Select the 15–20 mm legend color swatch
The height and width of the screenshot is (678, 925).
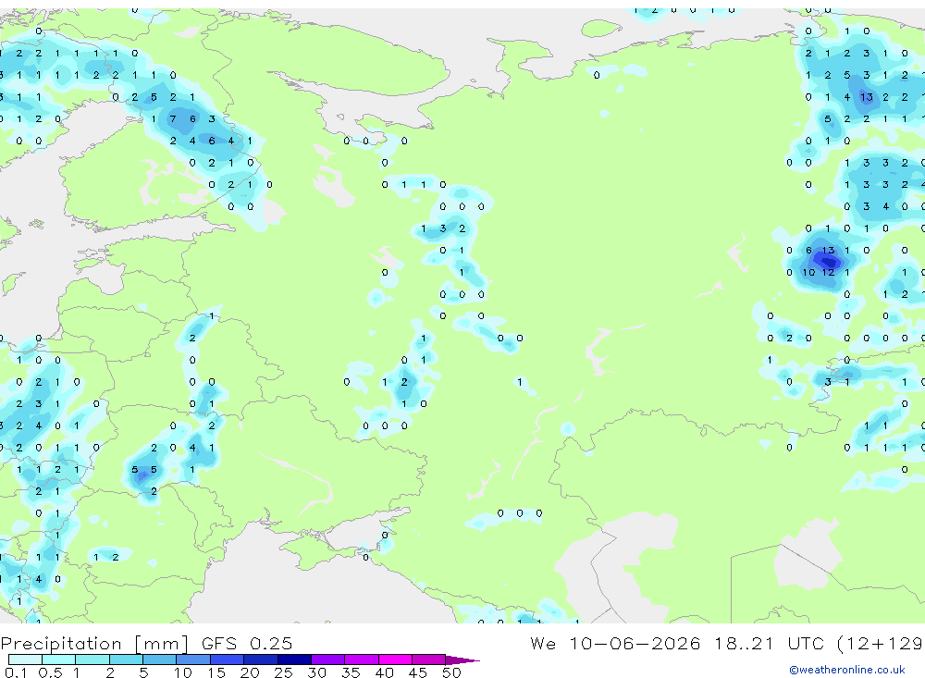tap(228, 660)
